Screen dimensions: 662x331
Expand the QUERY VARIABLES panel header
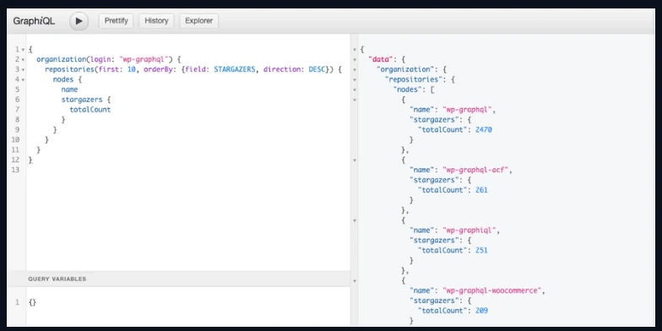(x=179, y=279)
